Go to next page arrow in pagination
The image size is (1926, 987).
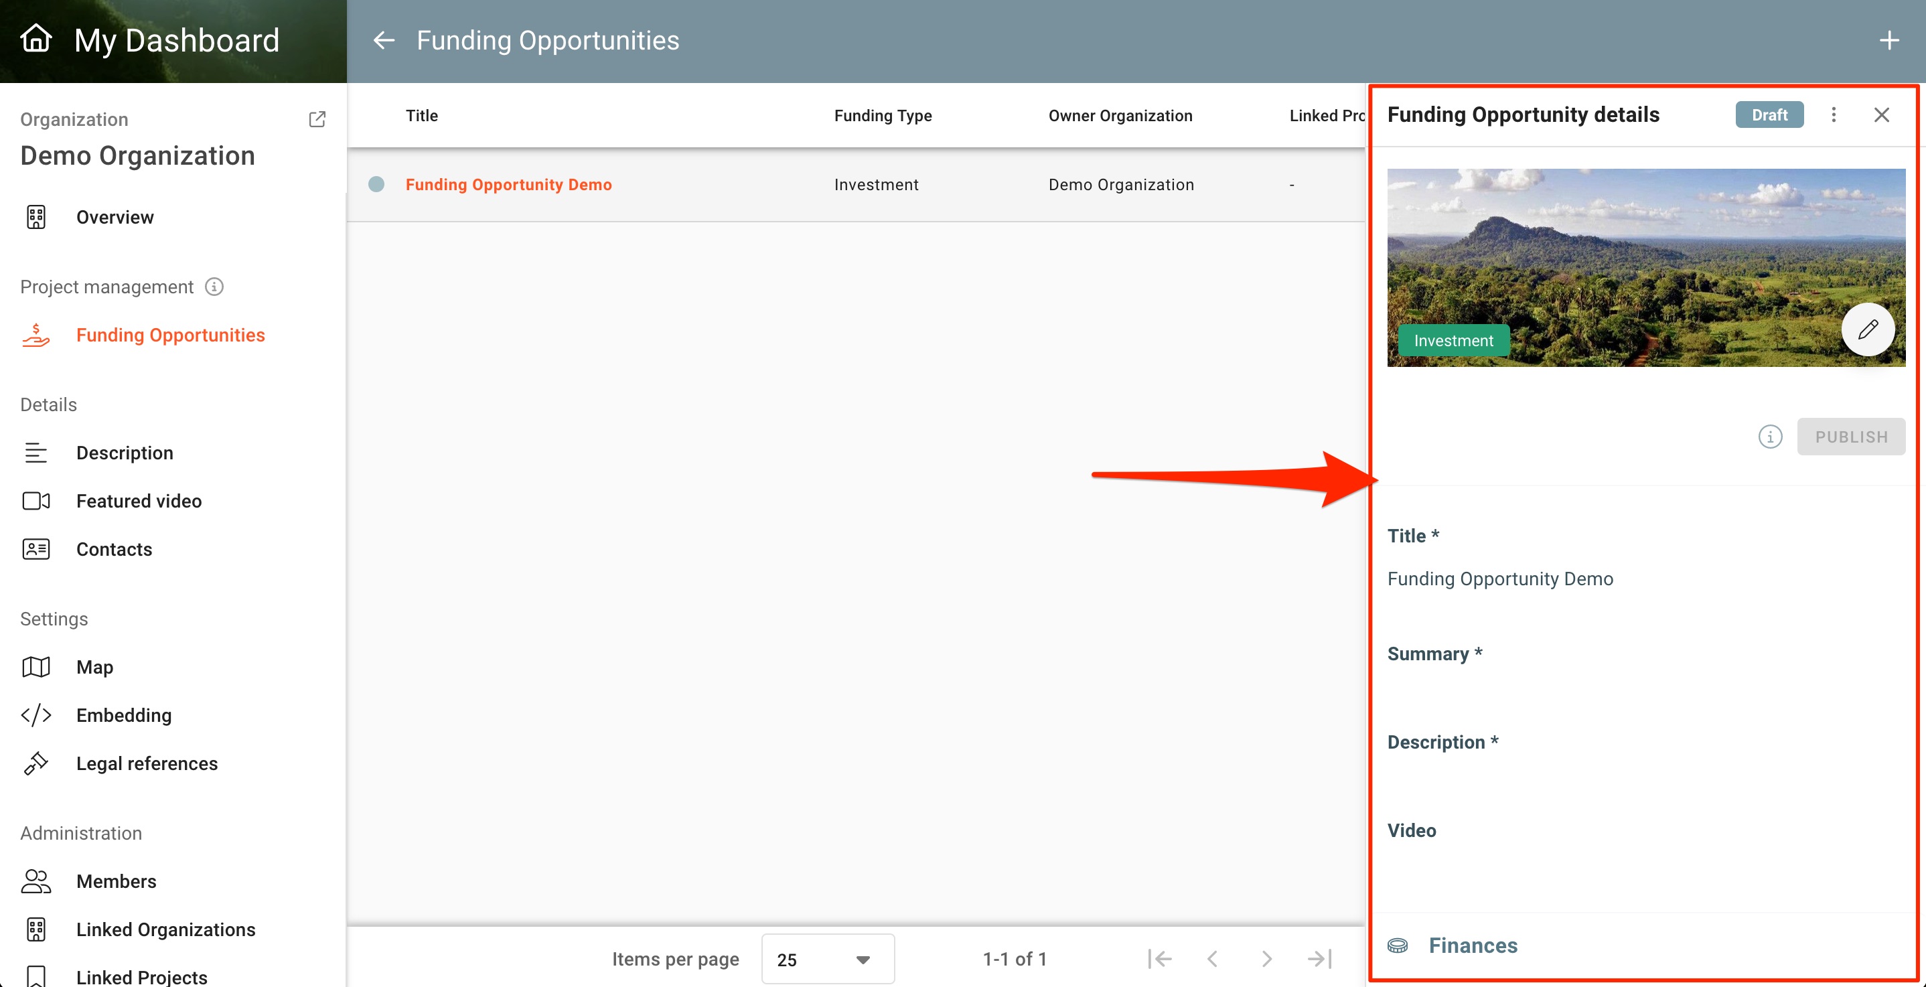click(x=1266, y=960)
